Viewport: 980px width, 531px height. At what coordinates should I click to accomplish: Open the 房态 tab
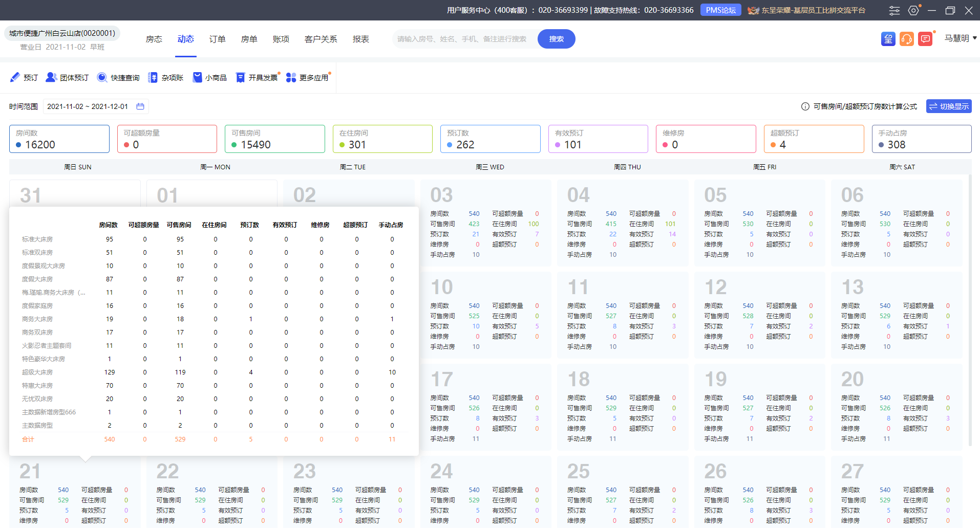154,39
